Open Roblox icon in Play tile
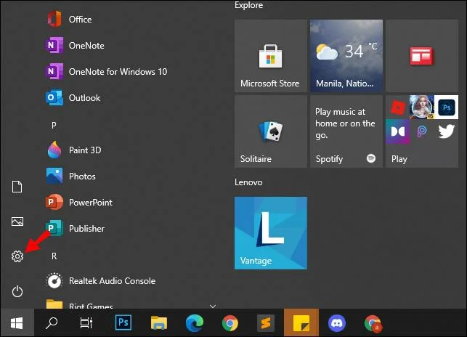The width and height of the screenshot is (467, 337). coord(398,107)
